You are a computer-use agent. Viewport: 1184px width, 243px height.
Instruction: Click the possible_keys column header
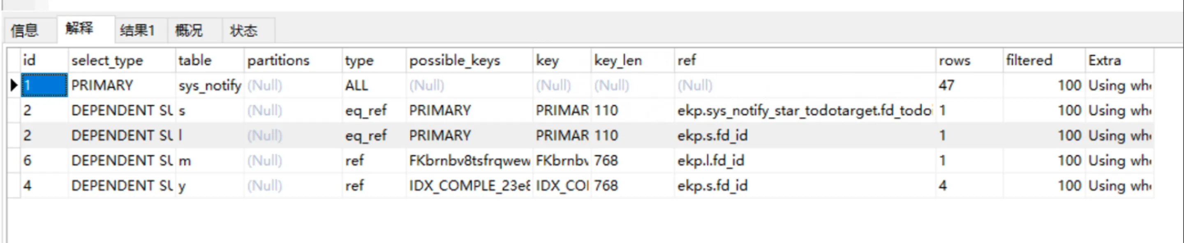click(x=455, y=60)
